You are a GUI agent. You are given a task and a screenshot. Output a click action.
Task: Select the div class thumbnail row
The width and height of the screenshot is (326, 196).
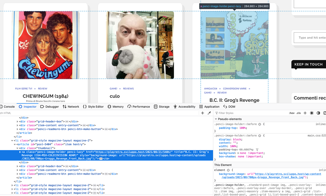[107, 148]
